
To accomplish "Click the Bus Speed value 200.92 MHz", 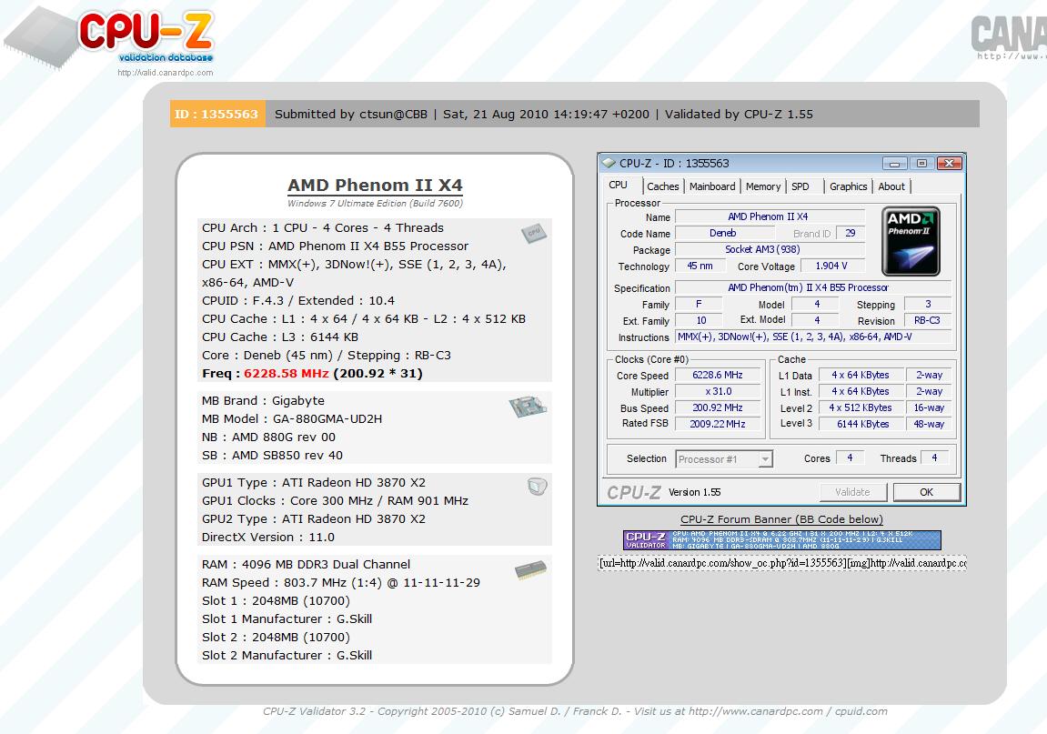I will [x=718, y=407].
